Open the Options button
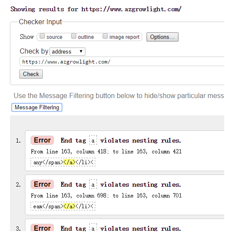The width and height of the screenshot is (225, 232). coord(162,37)
